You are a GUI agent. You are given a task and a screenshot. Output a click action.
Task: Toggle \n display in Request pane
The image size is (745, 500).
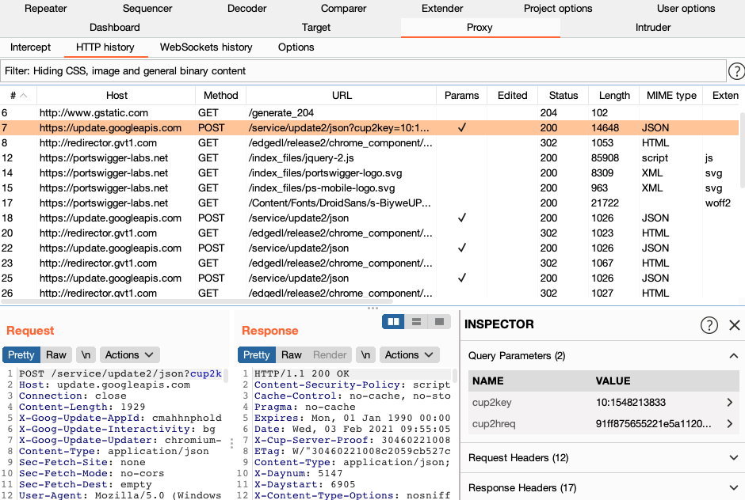(86, 354)
